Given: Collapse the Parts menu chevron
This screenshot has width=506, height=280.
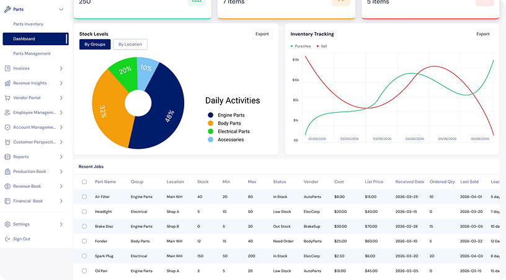Looking at the screenshot, I should pos(61,9).
